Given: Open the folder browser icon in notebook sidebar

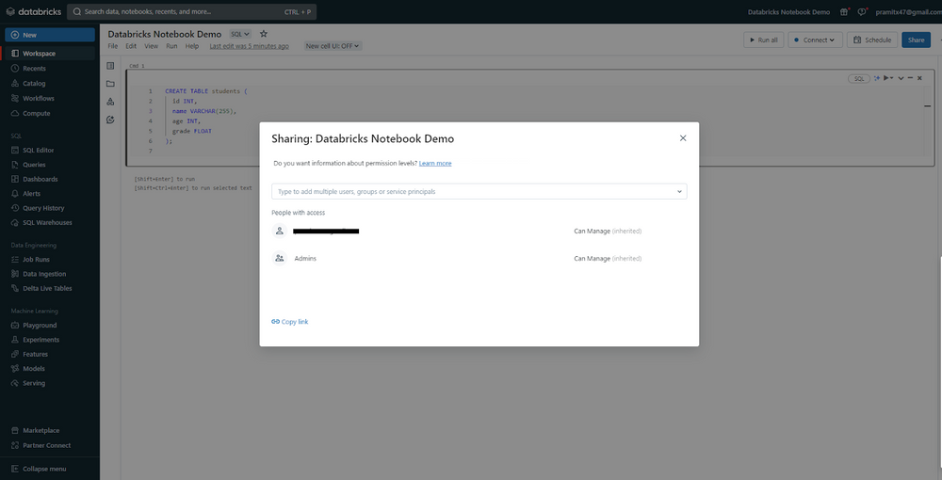Looking at the screenshot, I should pyautogui.click(x=110, y=84).
